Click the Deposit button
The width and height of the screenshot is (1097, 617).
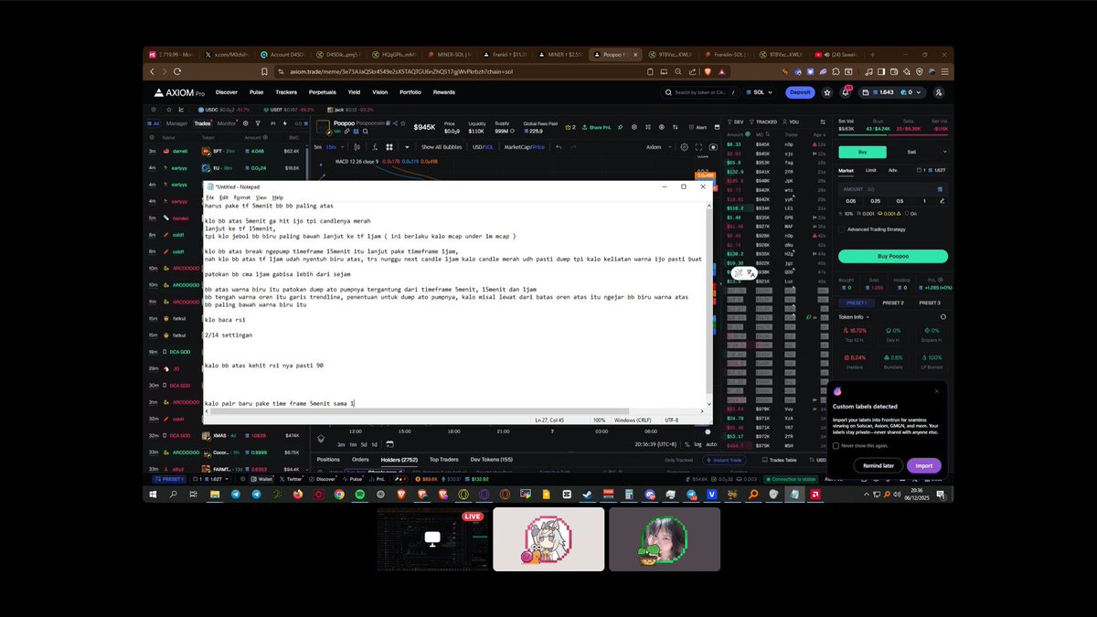800,92
